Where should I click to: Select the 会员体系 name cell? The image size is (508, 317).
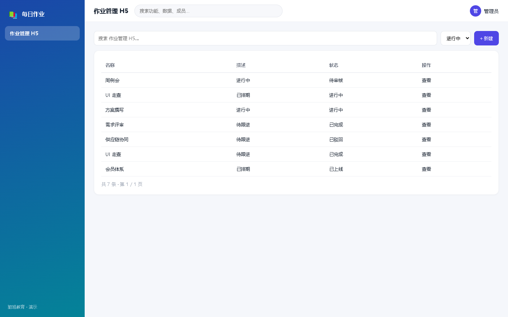click(115, 169)
